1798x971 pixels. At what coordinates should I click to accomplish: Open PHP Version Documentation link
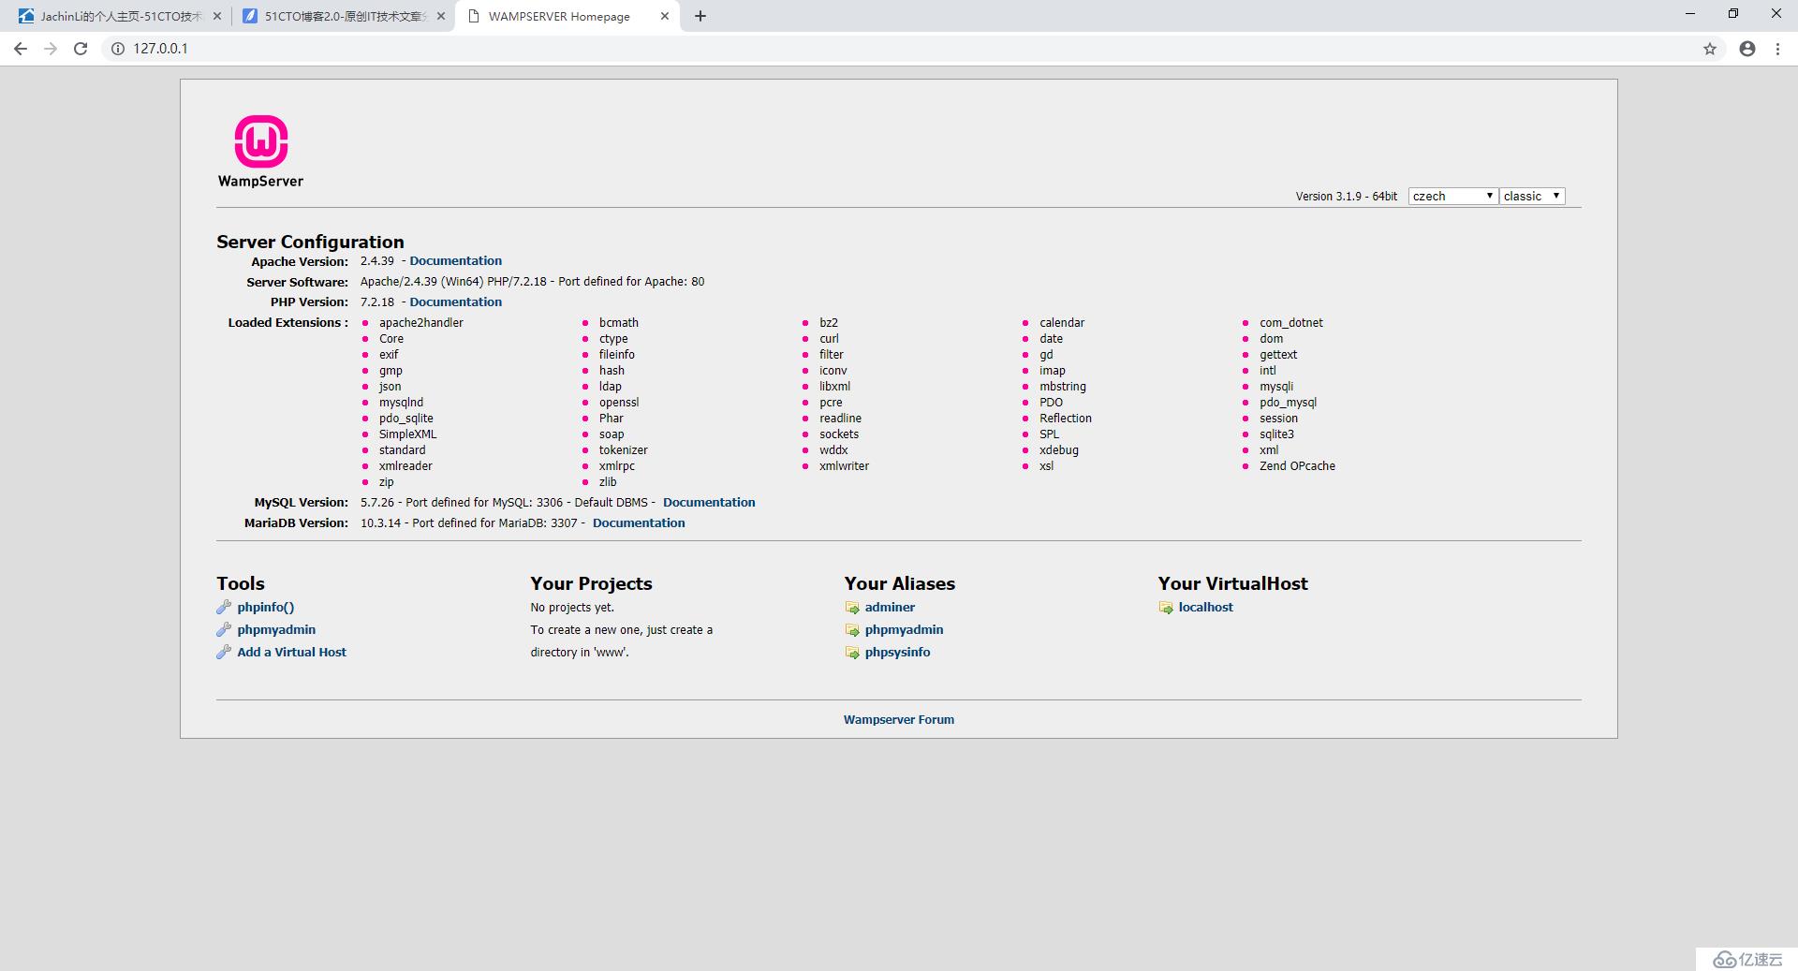click(456, 302)
